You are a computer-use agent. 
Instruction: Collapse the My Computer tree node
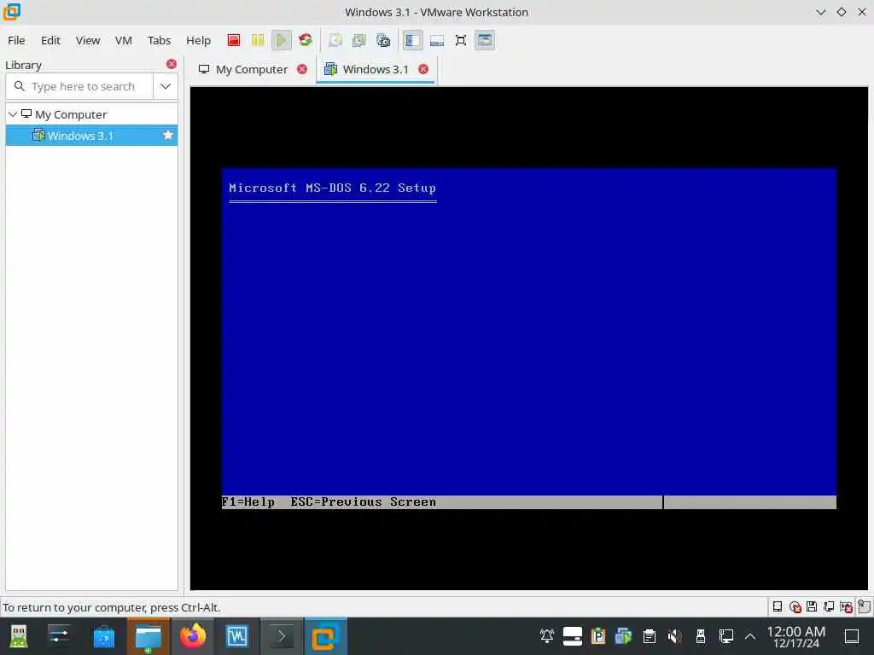(12, 114)
